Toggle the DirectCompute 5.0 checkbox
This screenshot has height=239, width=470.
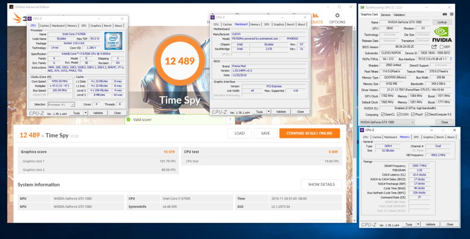click(x=426, y=114)
